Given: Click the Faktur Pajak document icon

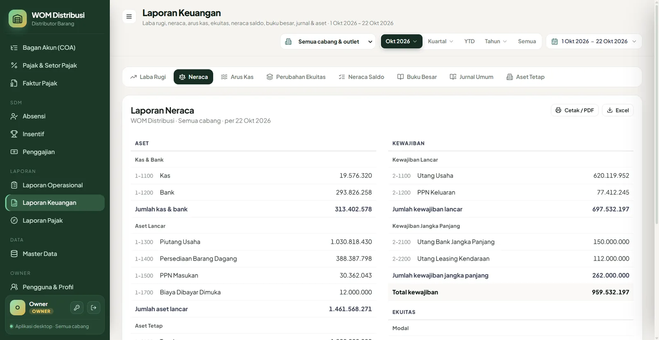Looking at the screenshot, I should point(14,83).
